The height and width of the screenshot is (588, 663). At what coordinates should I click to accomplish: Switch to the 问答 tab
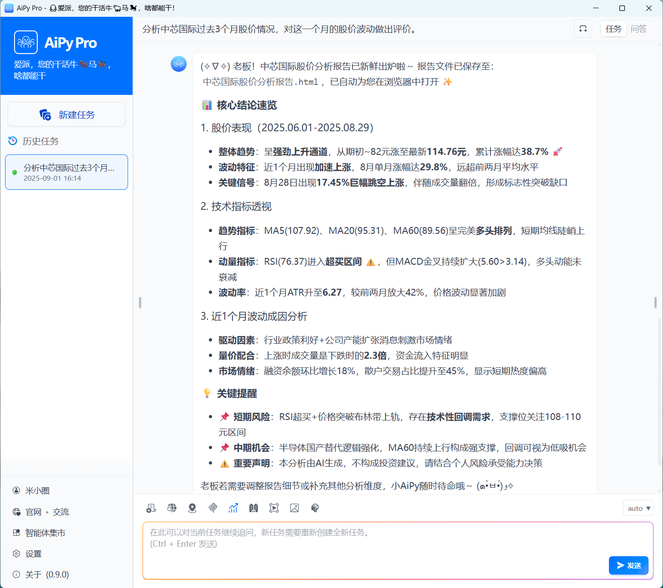[x=638, y=29]
